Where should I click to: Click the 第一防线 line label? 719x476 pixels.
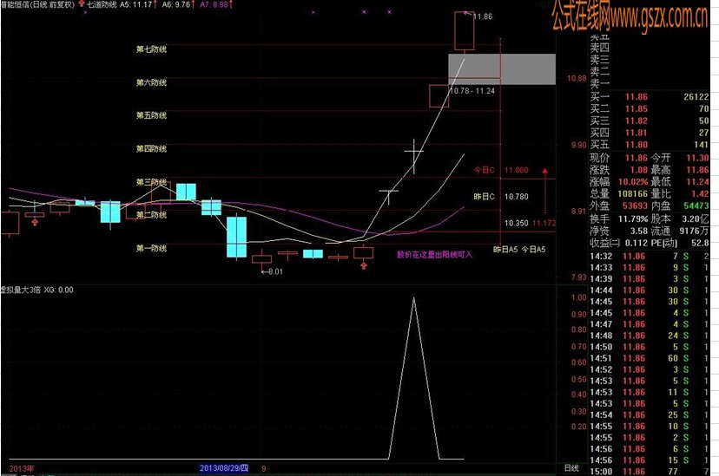pos(151,248)
